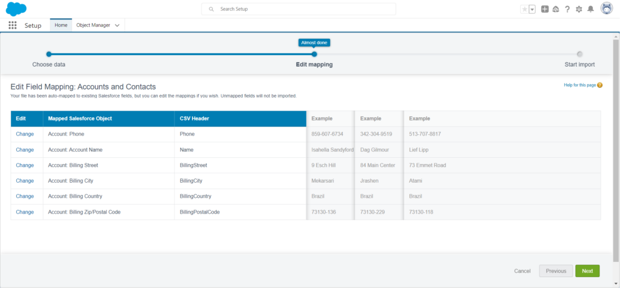
Task: Click the Start import step marker
Action: tap(579, 54)
